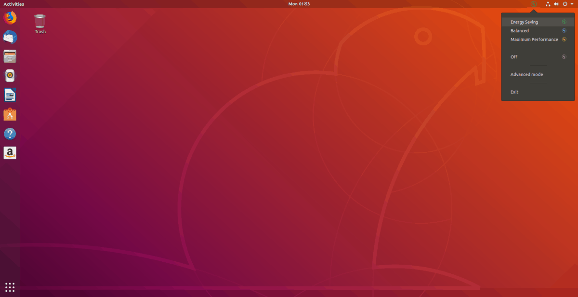Viewport: 578px width, 297px height.
Task: Click the network icon in top bar
Action: coord(548,4)
